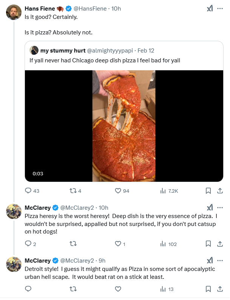Like Hans Fiene's post with 94 likes
Image resolution: width=230 pixels, height=300 pixels.
point(118,191)
